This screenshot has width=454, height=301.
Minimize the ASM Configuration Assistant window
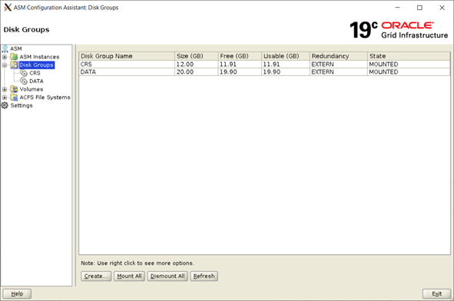click(x=398, y=8)
